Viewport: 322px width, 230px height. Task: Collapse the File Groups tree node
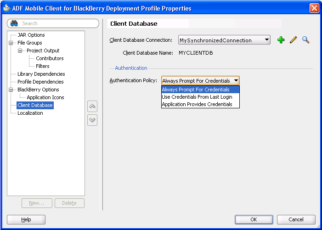tap(11, 43)
